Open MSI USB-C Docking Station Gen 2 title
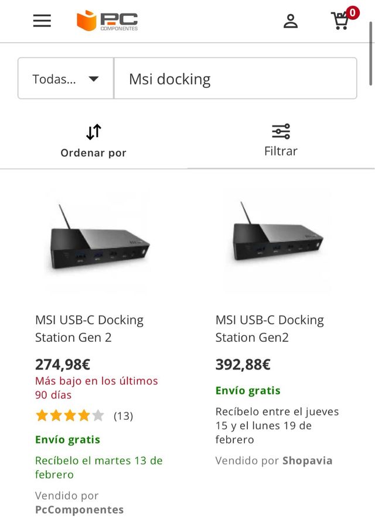This screenshot has height=529, width=375. [89, 328]
